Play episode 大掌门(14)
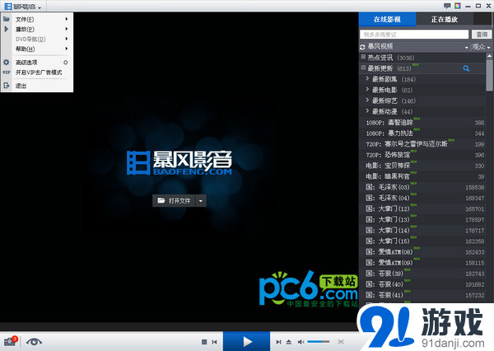Viewport: 494px width, 351px height. [x=422, y=230]
